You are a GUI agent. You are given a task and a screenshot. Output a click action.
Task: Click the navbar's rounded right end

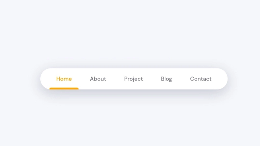point(223,79)
